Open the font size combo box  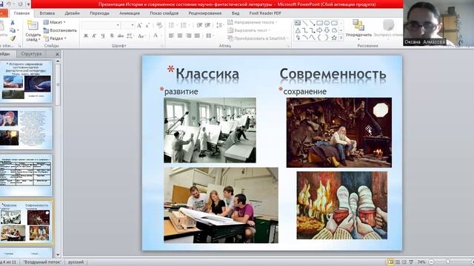pos(128,25)
